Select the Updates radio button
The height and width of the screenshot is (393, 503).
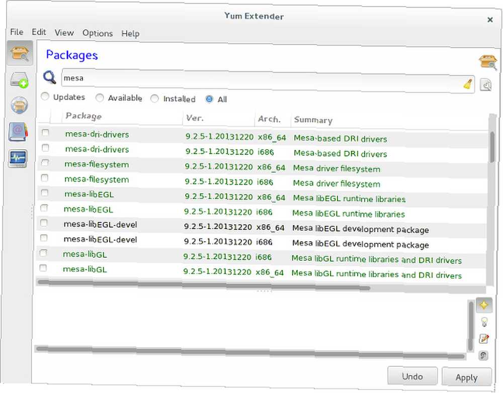[45, 96]
